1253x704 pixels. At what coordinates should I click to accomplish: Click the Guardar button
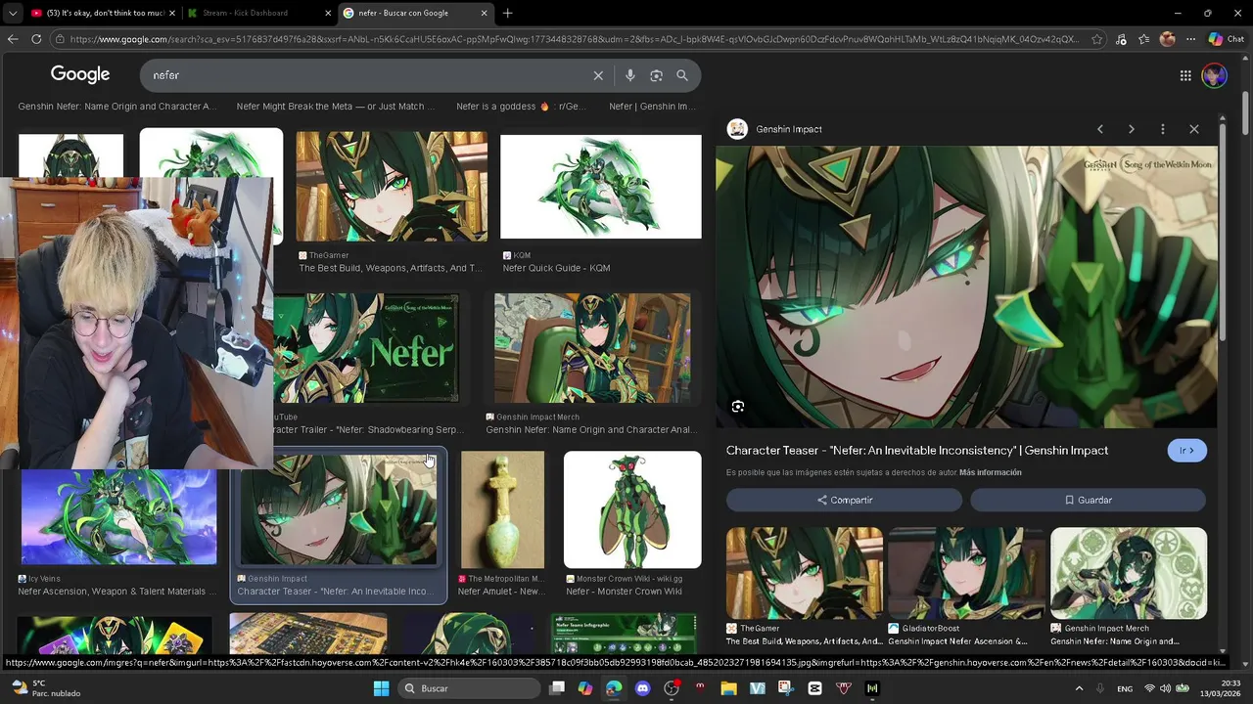point(1088,500)
